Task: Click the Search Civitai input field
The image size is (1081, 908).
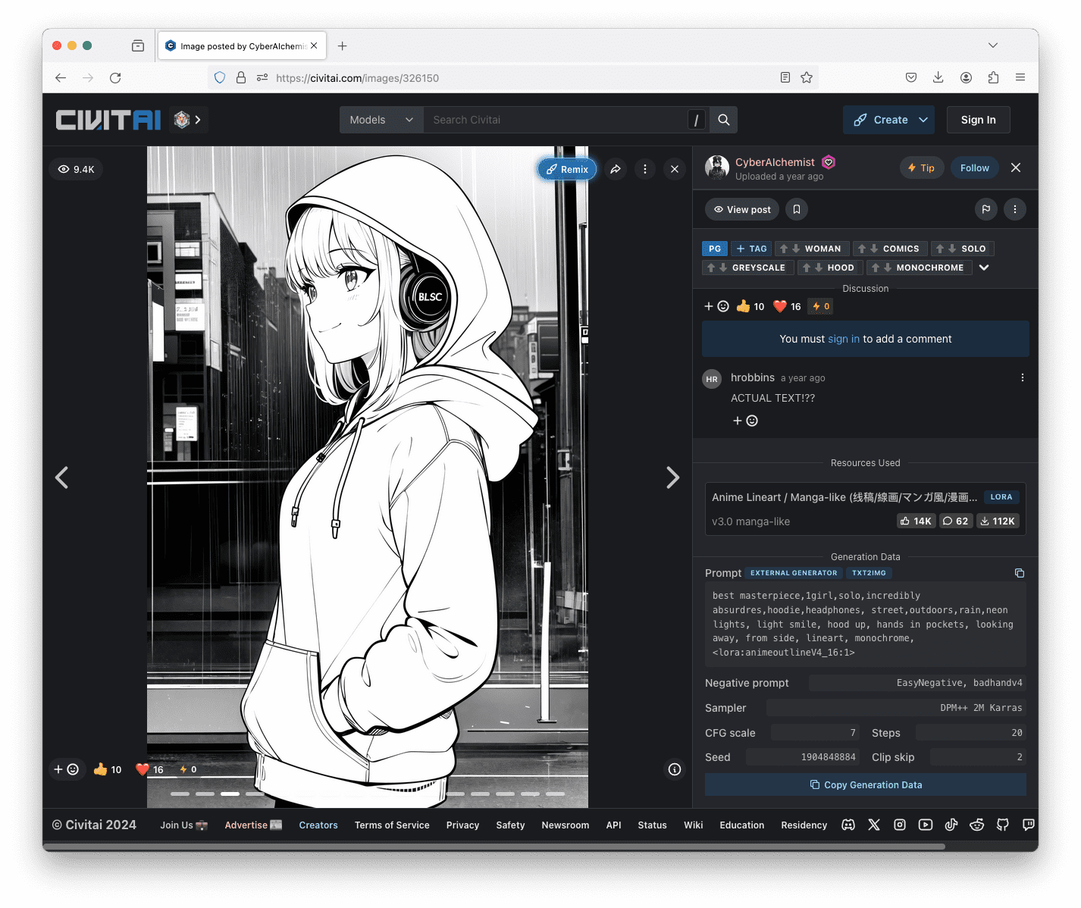Action: [555, 120]
